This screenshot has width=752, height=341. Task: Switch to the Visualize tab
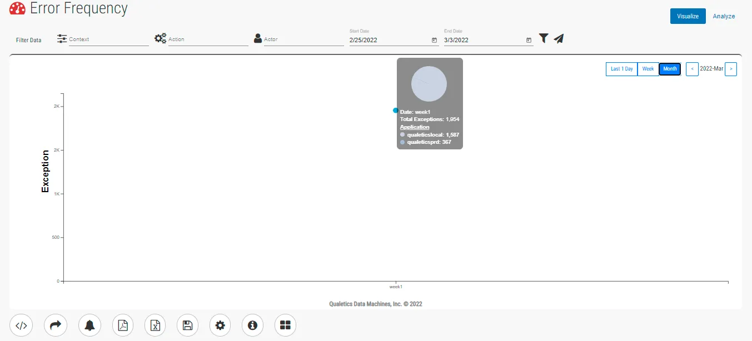688,16
